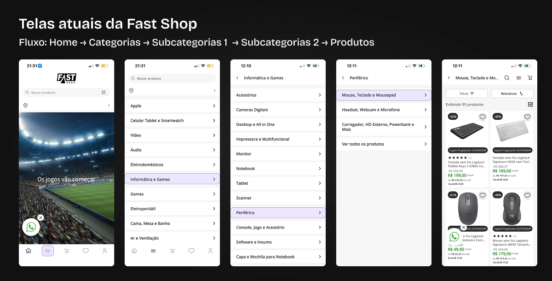Close the WhatsApp bubble on the products screen

coord(464,228)
